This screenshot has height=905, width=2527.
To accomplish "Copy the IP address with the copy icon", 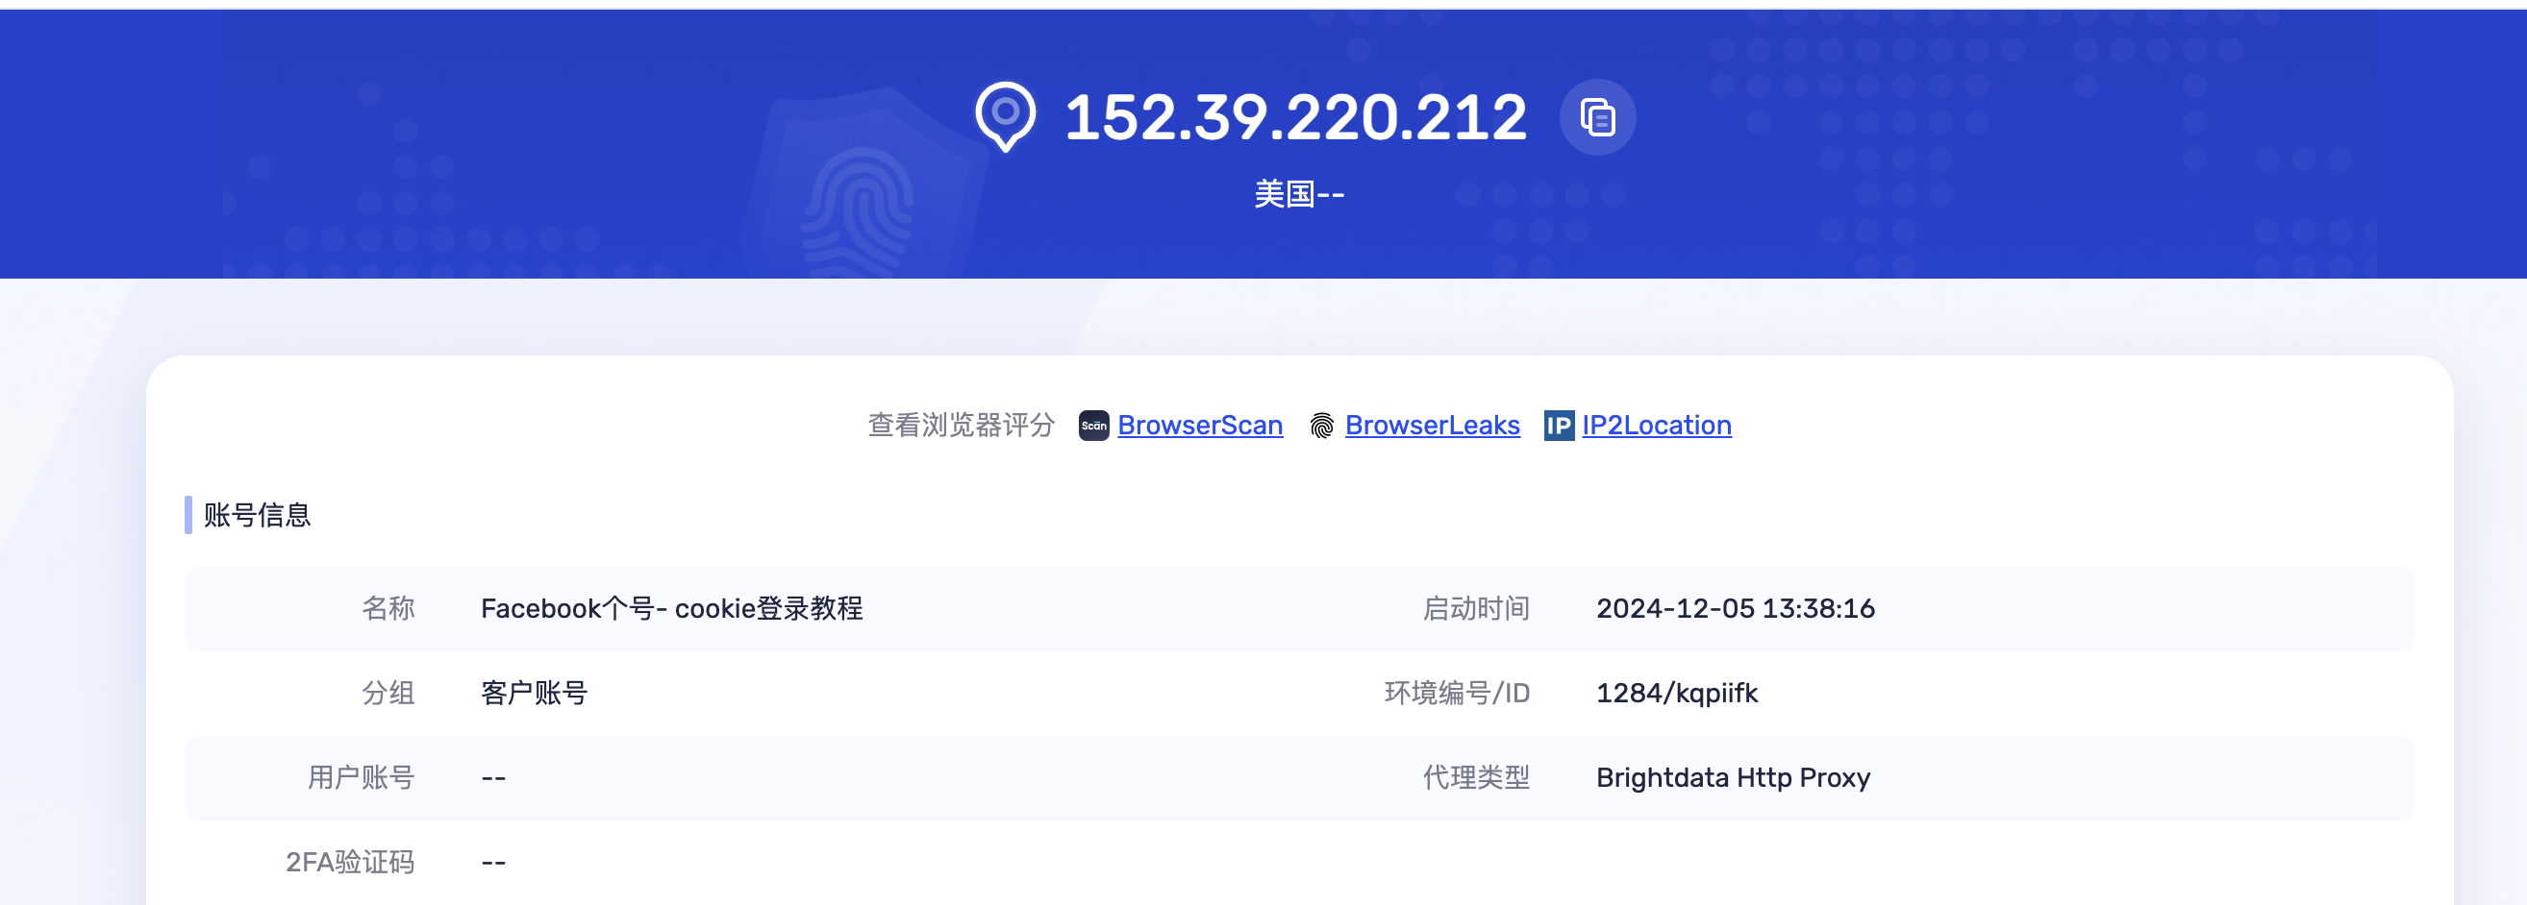I will 1597,117.
